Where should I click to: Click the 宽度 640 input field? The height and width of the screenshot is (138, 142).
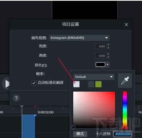click(x=101, y=46)
